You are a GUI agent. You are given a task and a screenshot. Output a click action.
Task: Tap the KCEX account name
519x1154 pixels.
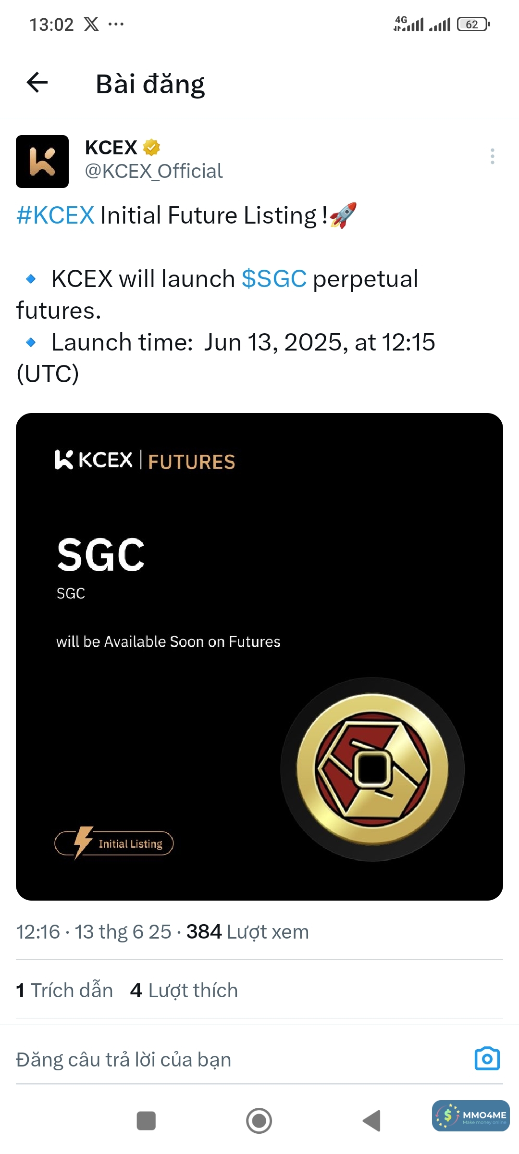point(111,148)
